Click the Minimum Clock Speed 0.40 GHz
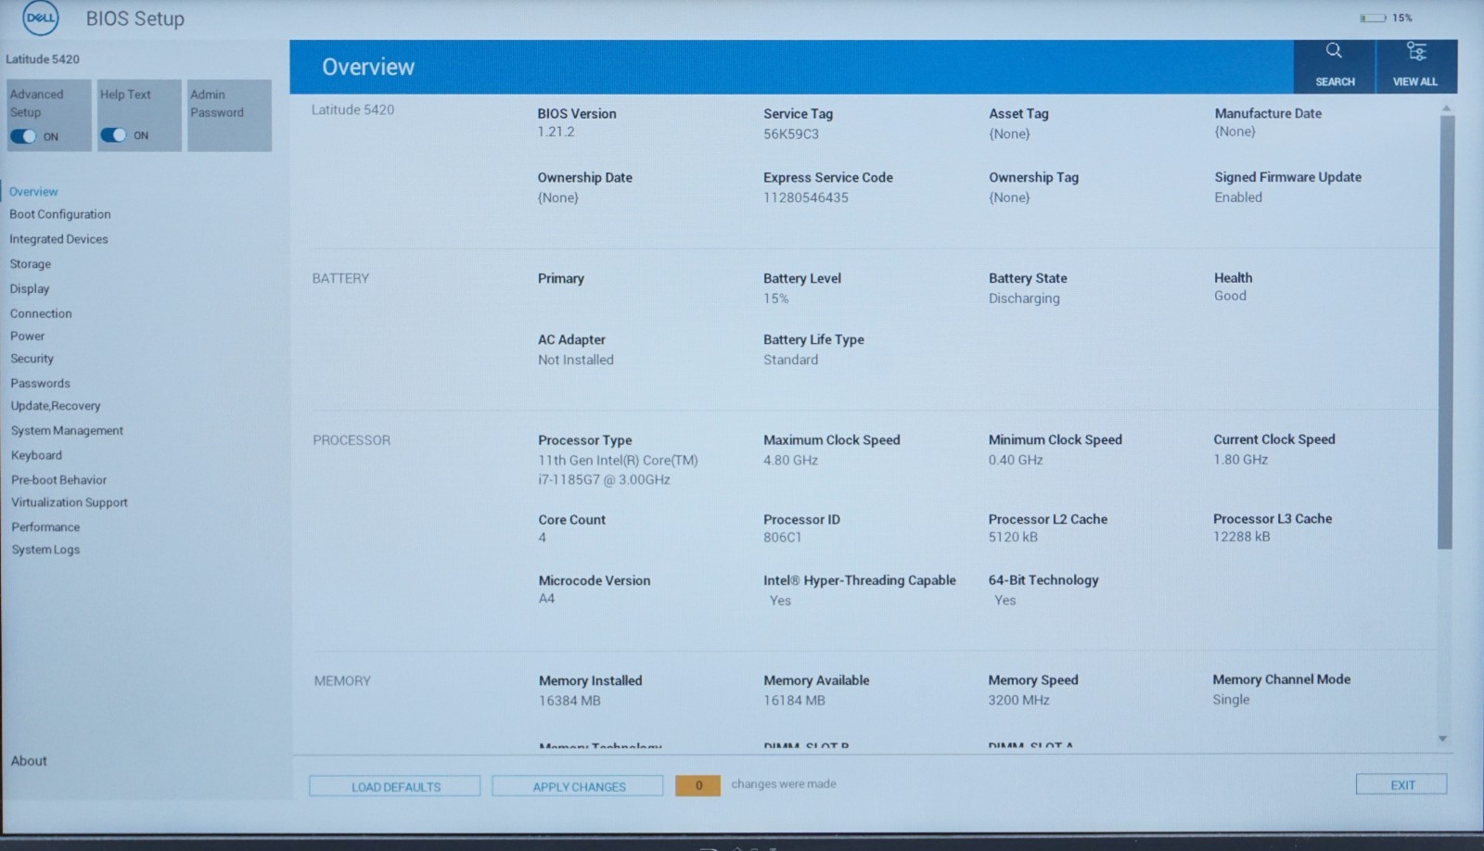Viewport: 1484px width, 851px height. [1016, 460]
